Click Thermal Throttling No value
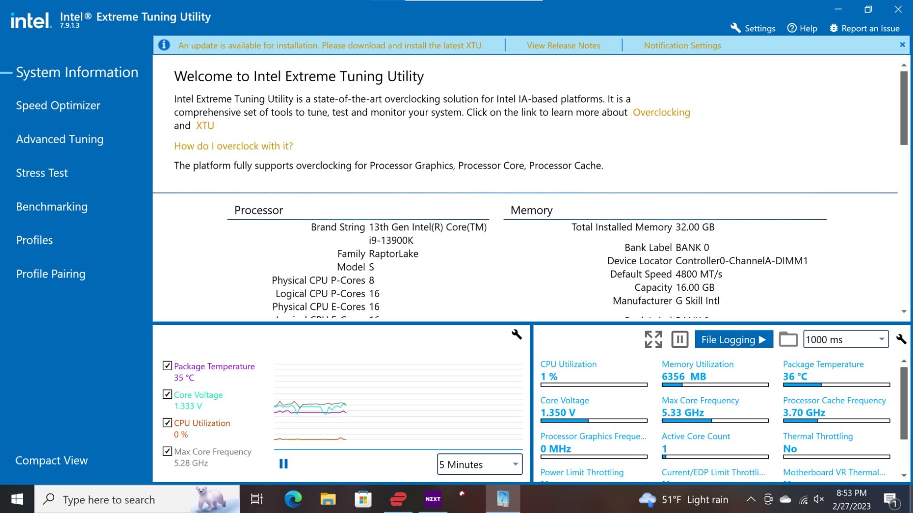The height and width of the screenshot is (513, 913). click(x=790, y=449)
